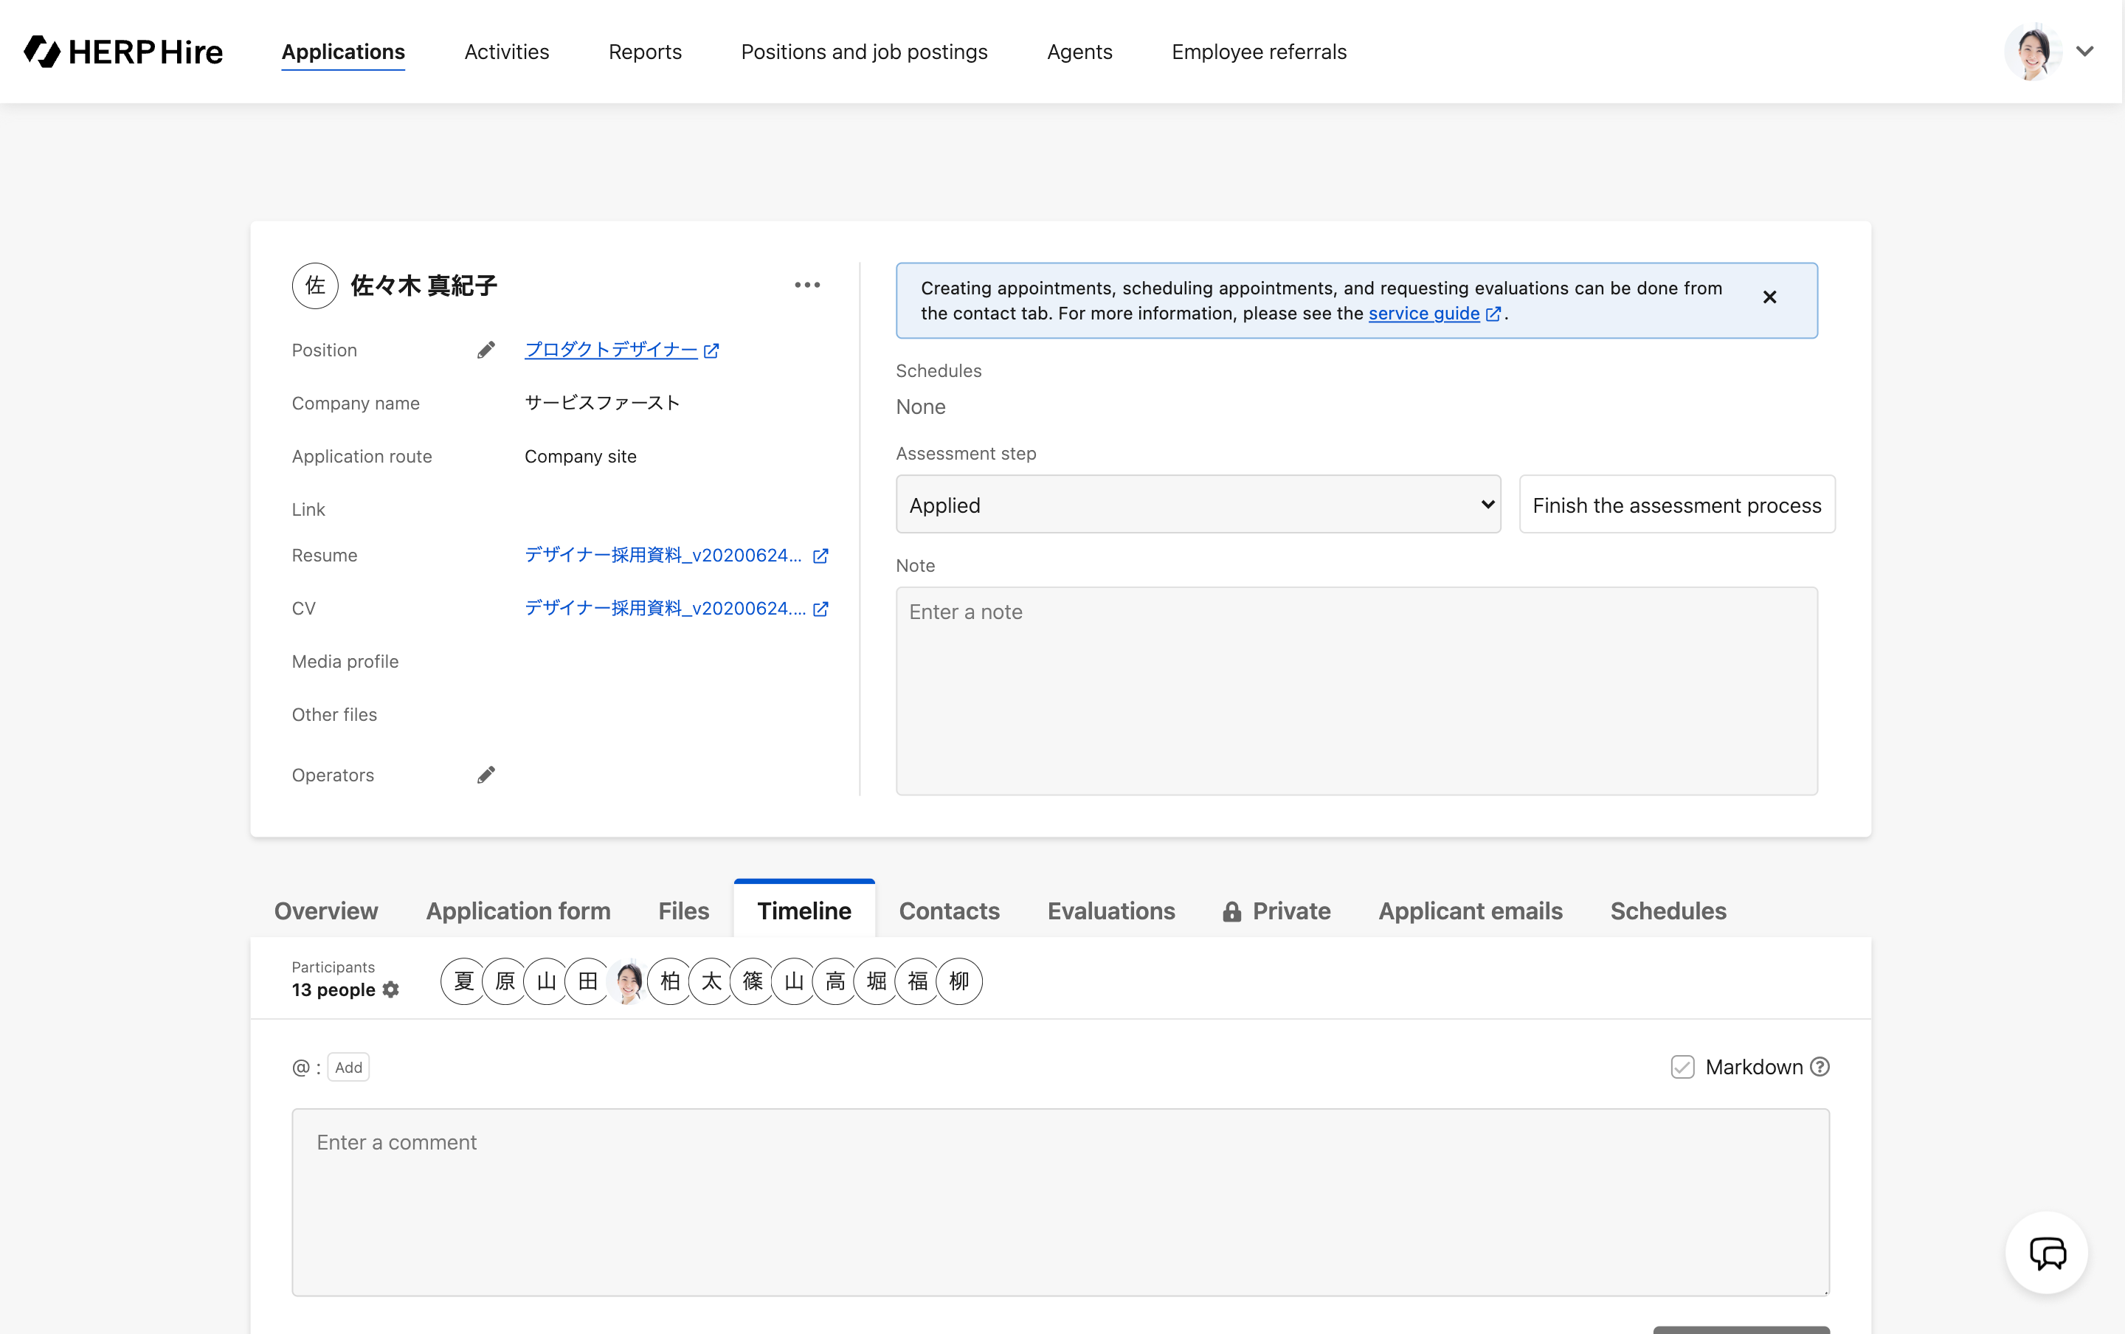Expand the user profile chevron menu

tap(2085, 51)
